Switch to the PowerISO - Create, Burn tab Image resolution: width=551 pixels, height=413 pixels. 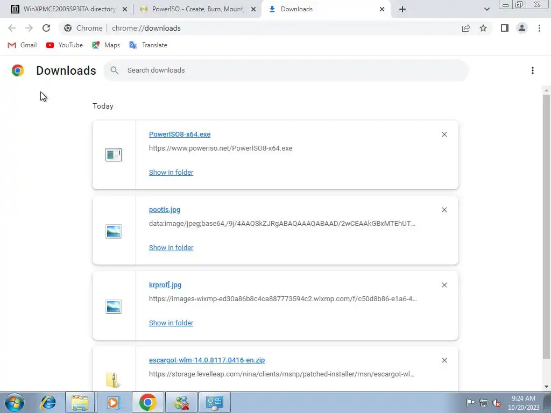(197, 9)
